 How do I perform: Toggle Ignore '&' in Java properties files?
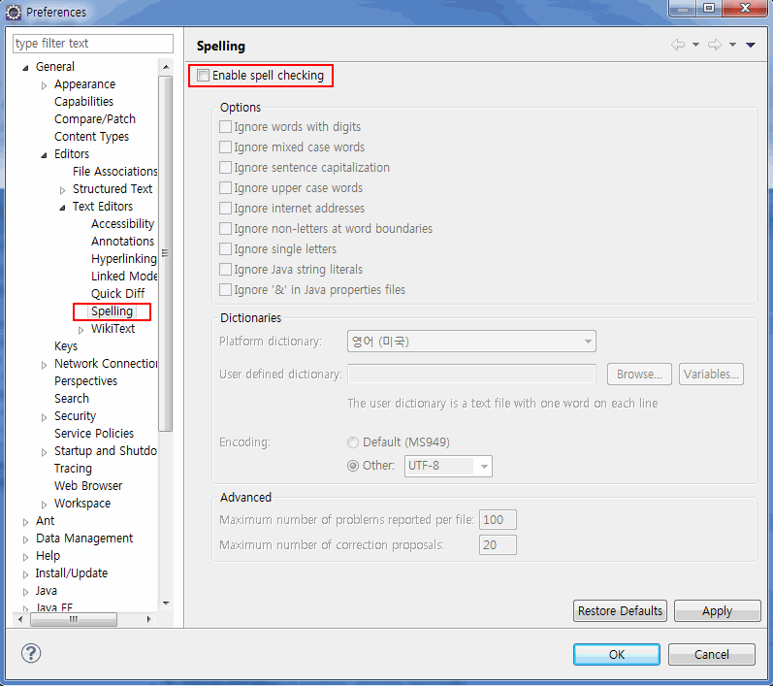point(225,289)
